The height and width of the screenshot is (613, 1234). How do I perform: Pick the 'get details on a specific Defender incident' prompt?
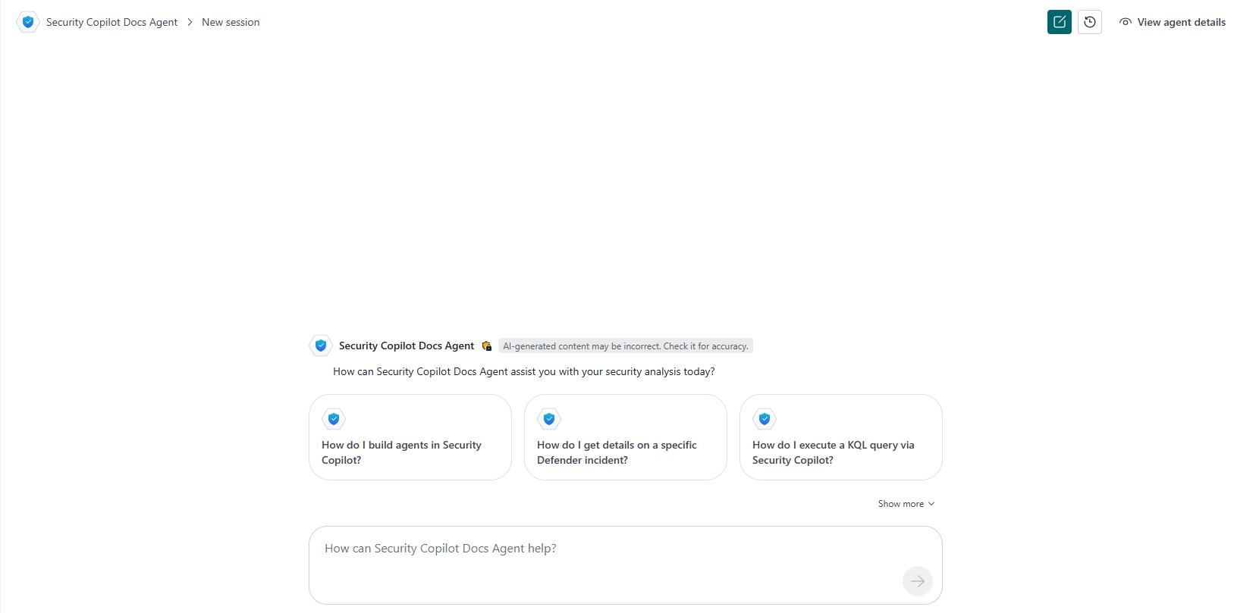(626, 437)
